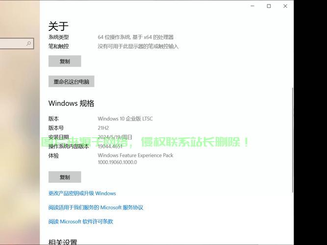The height and width of the screenshot is (245, 327).
Task: Click the vertical scrollbar thumb
Action: [x=292, y=140]
